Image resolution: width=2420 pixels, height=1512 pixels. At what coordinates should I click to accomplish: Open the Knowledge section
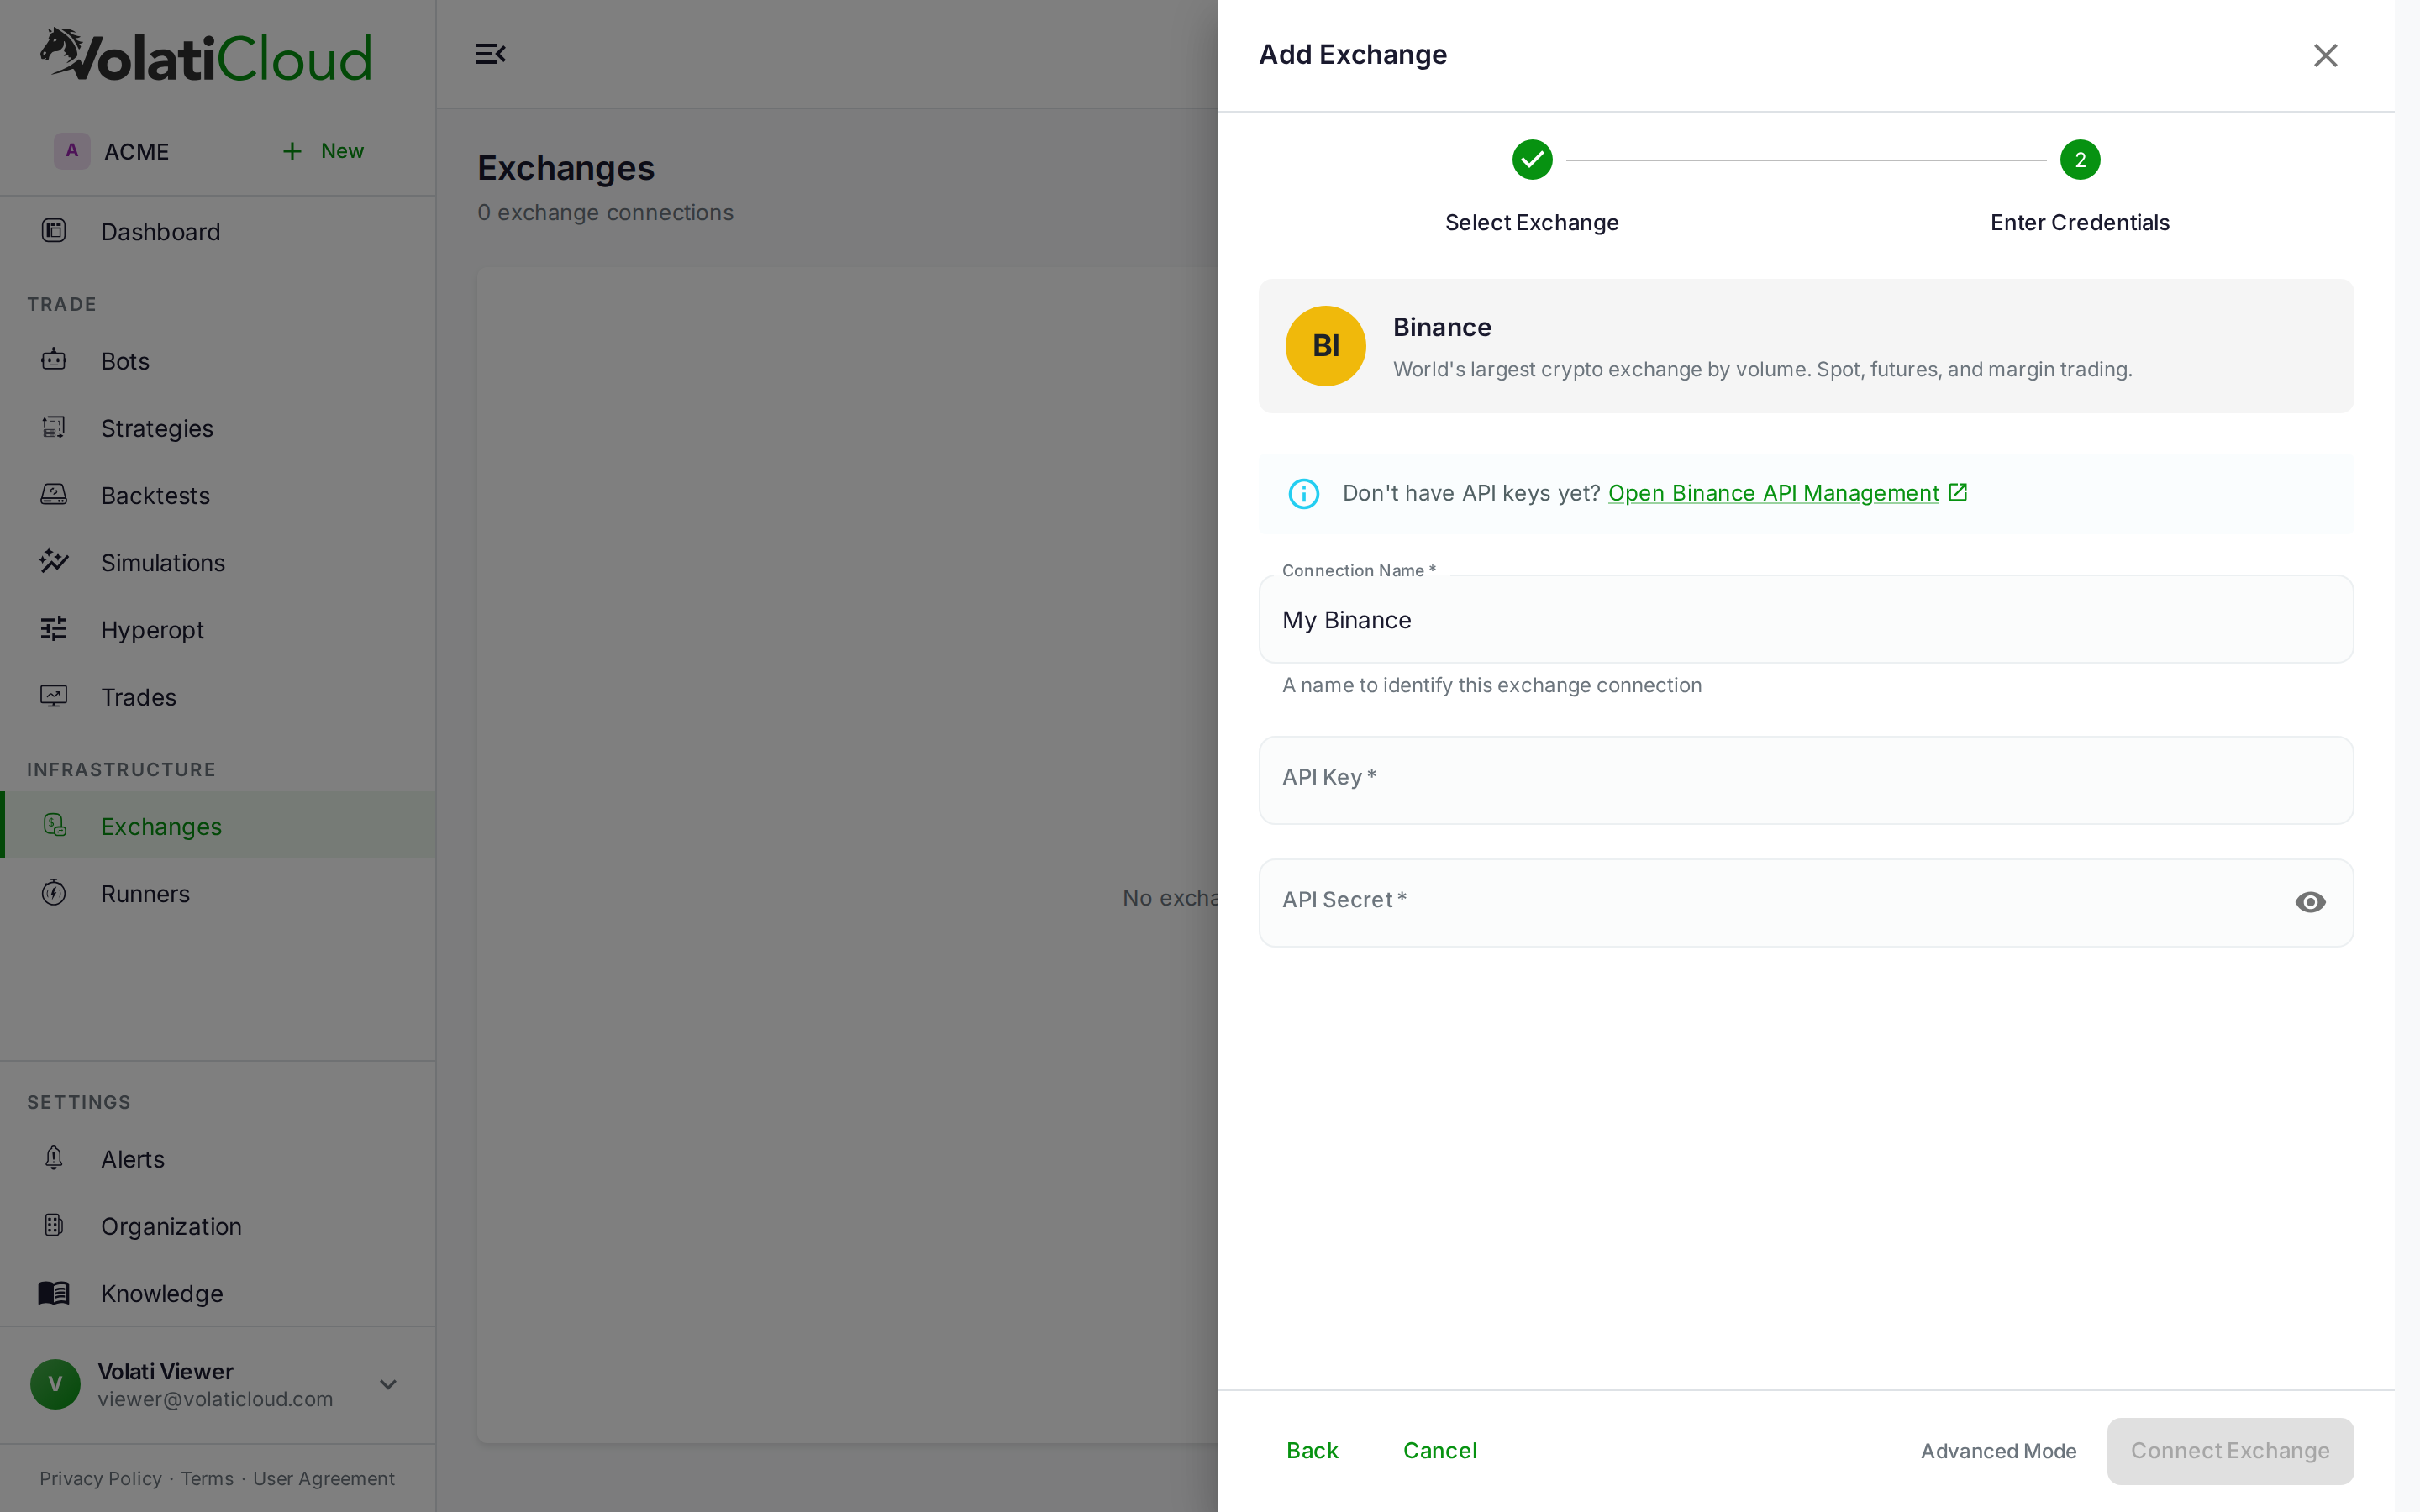[x=218, y=1293]
